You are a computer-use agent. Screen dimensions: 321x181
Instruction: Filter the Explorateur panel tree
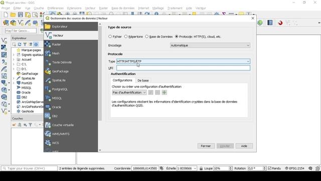click(25, 44)
